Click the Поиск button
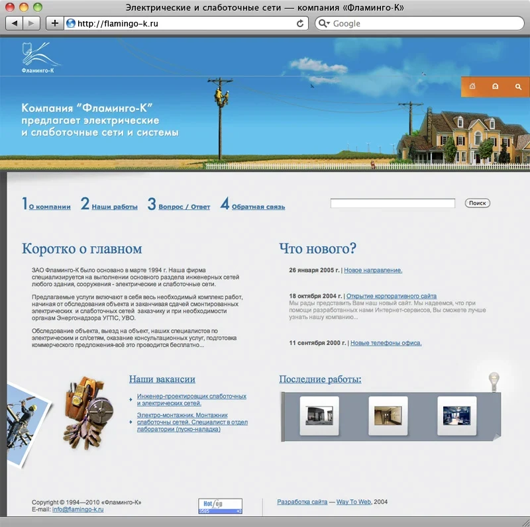530x527 pixels. click(x=477, y=203)
